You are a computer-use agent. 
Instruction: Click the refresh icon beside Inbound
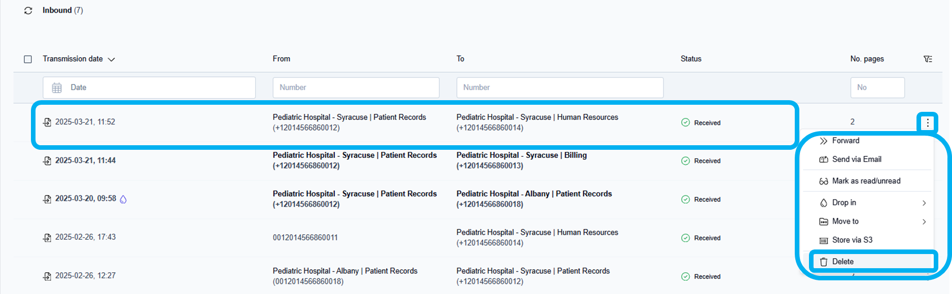(x=28, y=11)
